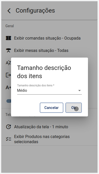Click the dialog's large Tamanho descrição heading
99x174 pixels.
[44, 72]
